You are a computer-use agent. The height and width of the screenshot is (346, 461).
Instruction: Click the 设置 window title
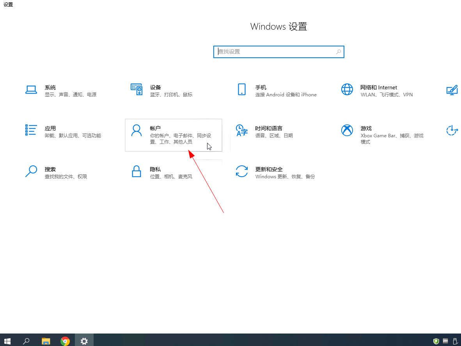coord(8,4)
